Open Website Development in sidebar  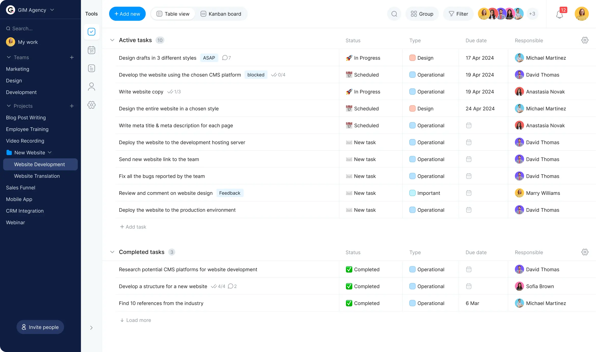tap(40, 164)
